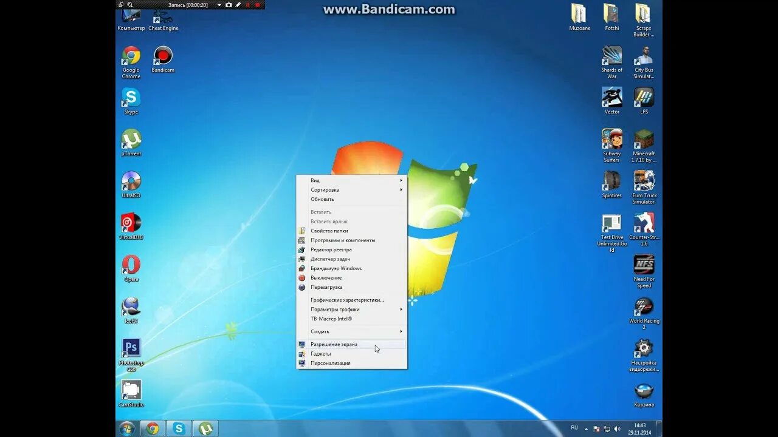Open Chrome from the taskbar
The width and height of the screenshot is (778, 437).
click(x=153, y=429)
